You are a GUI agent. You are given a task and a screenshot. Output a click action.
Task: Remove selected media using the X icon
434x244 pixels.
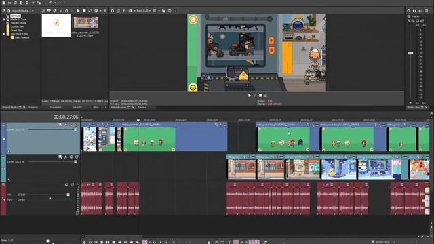pyautogui.click(x=60, y=11)
